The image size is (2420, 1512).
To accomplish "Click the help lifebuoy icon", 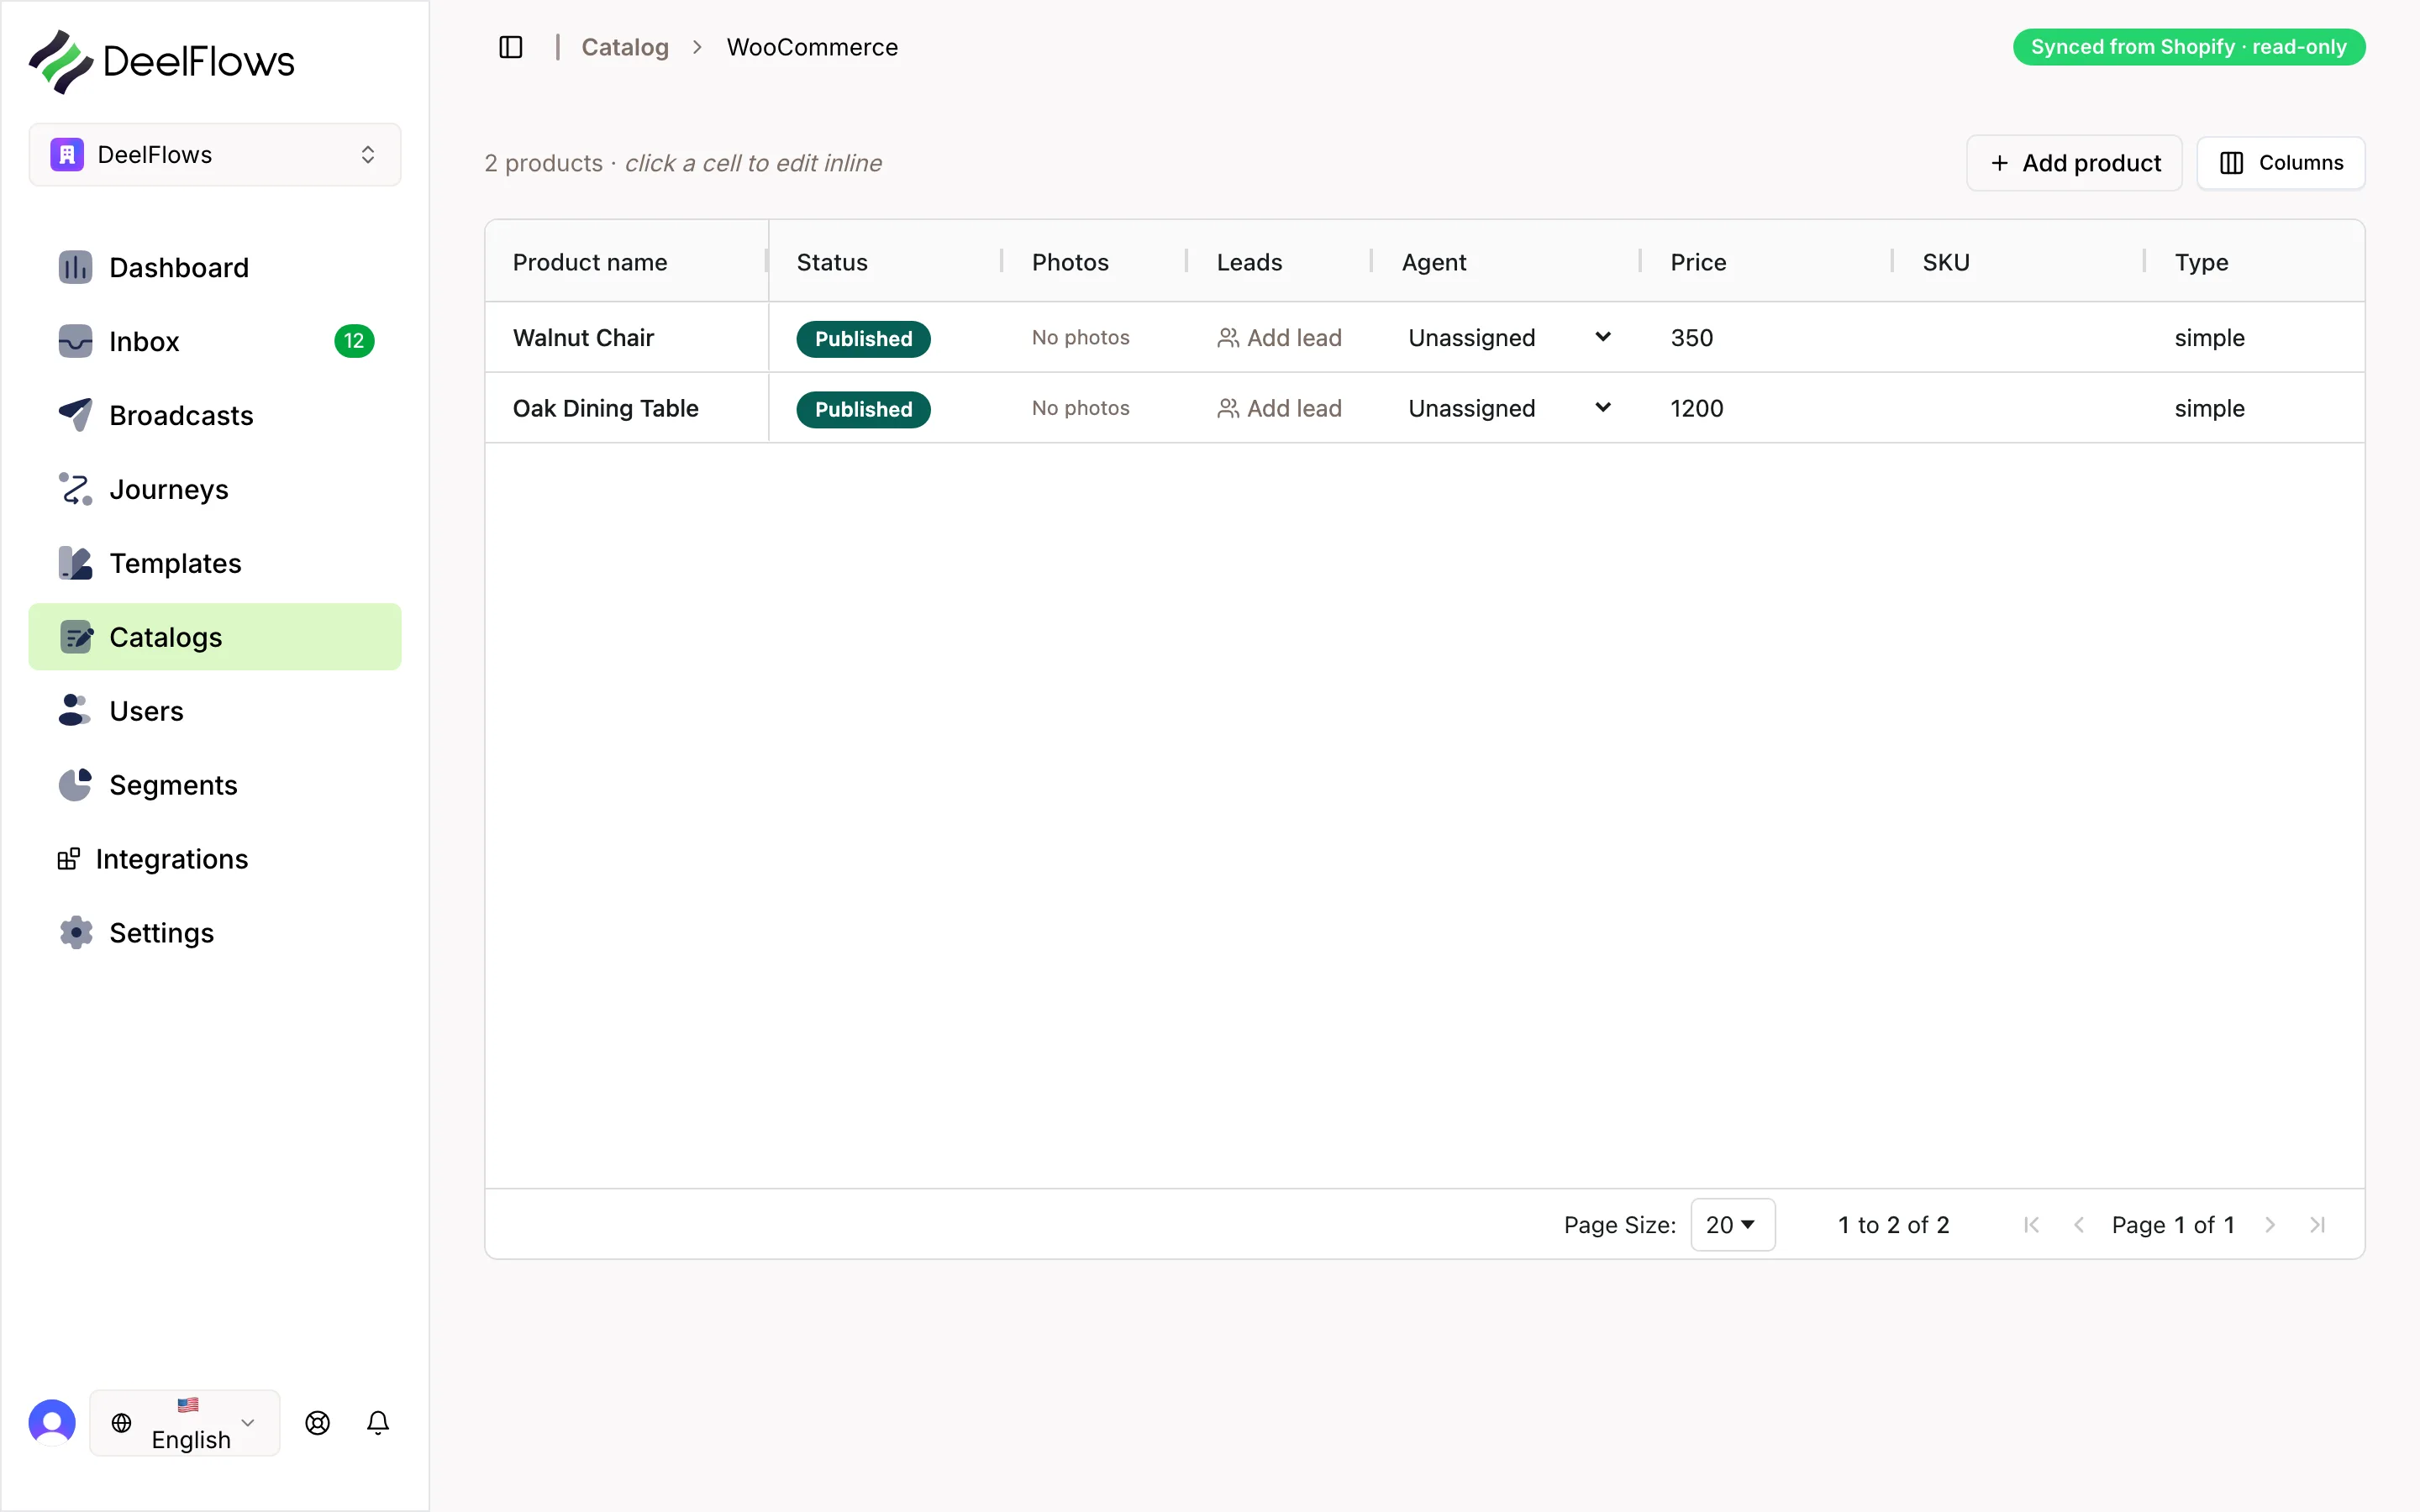I will click(x=318, y=1422).
